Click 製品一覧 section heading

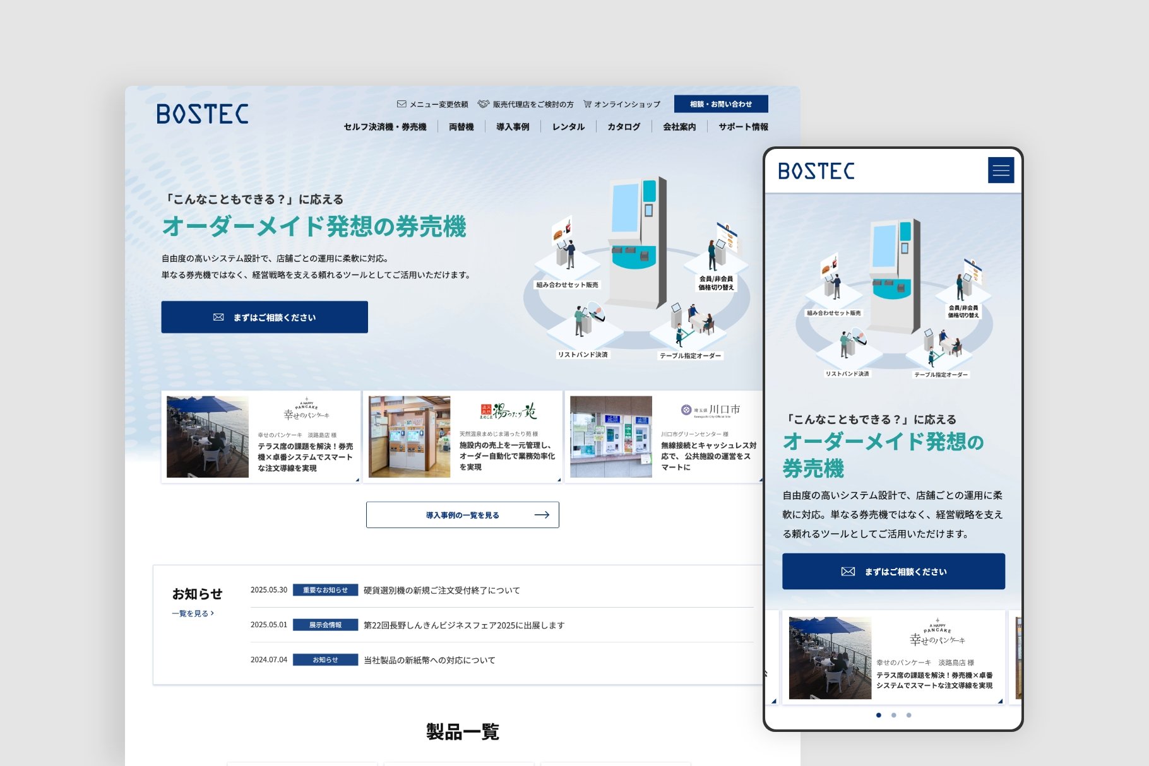pos(463,732)
